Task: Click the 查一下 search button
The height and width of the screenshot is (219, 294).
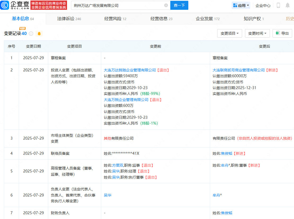Action: [179, 6]
